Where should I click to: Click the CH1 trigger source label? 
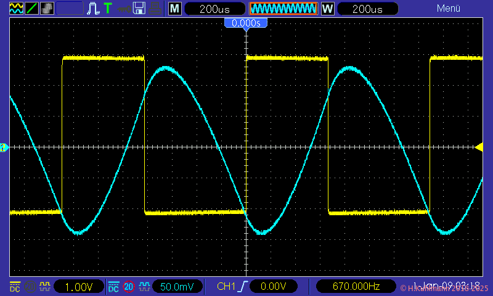point(226,287)
